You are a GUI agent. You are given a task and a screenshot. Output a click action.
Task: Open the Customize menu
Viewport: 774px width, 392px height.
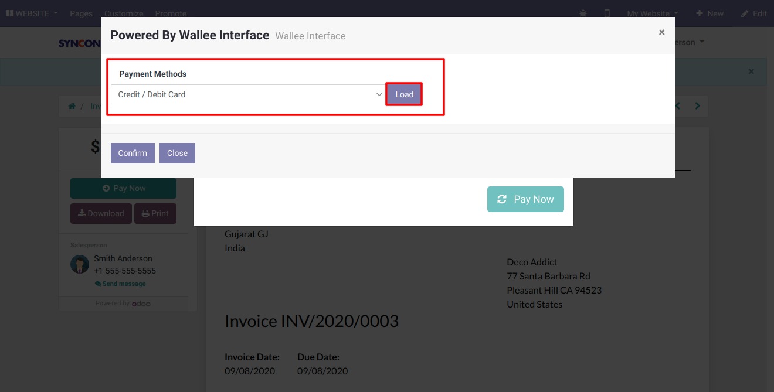pos(124,13)
